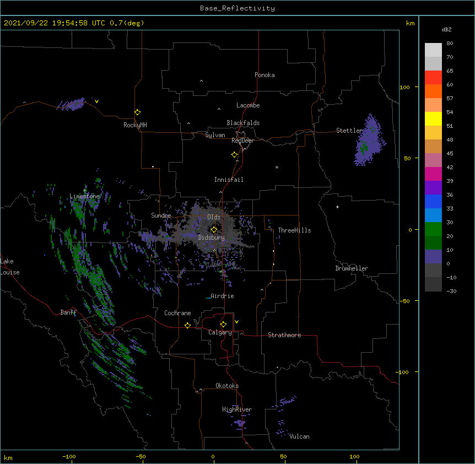Click the Lacombe city label
475x464 pixels.
248,105
